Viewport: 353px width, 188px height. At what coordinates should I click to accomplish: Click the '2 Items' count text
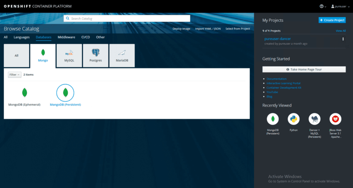[x=28, y=75]
